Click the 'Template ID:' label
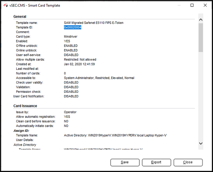Image resolution: width=213 pixels, height=172 pixels. tap(24, 27)
